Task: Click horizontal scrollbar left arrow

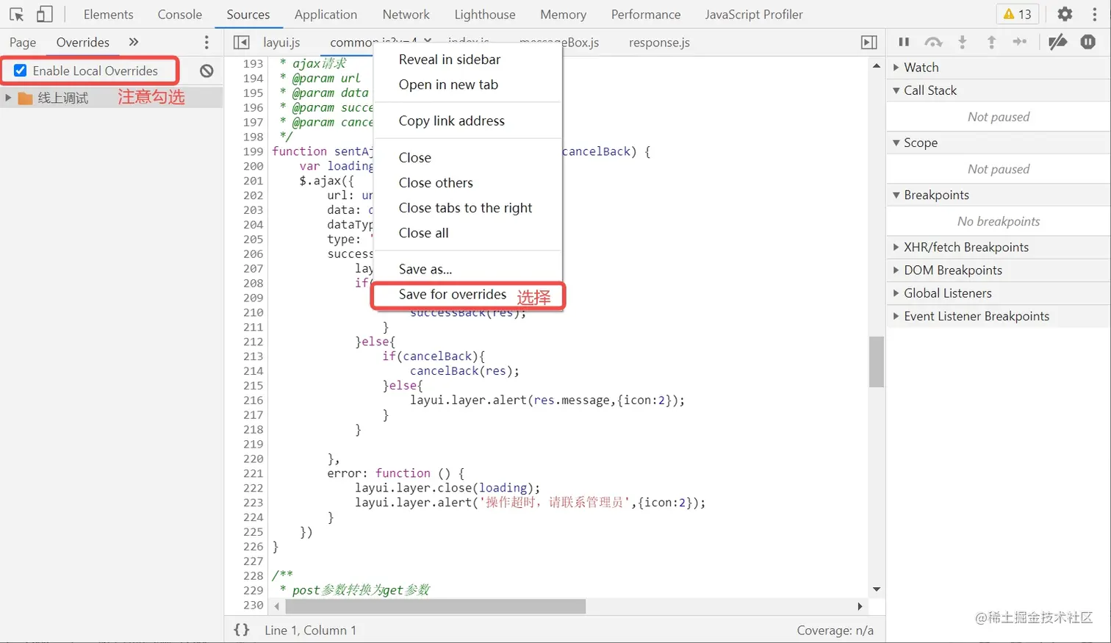Action: (277, 606)
